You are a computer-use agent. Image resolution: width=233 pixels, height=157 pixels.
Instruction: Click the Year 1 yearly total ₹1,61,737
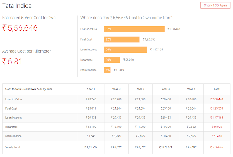click(x=91, y=147)
